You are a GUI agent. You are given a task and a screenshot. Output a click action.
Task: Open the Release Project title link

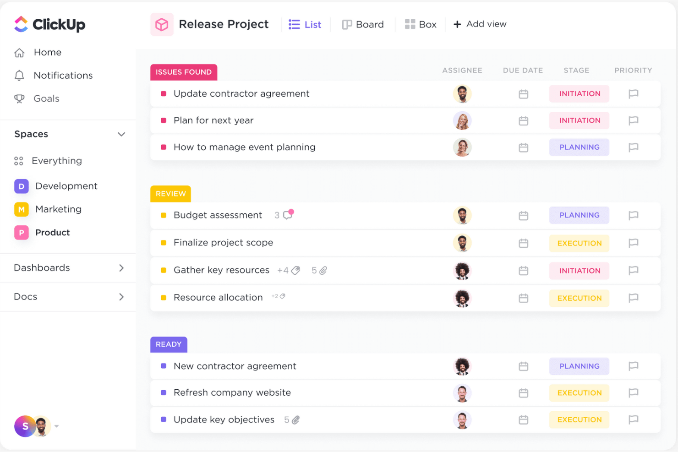pos(224,24)
